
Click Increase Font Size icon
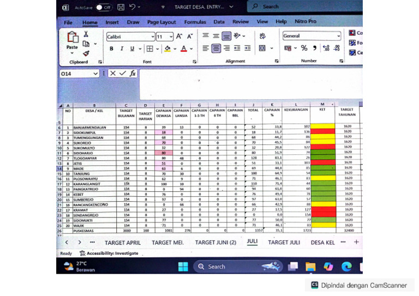179,37
